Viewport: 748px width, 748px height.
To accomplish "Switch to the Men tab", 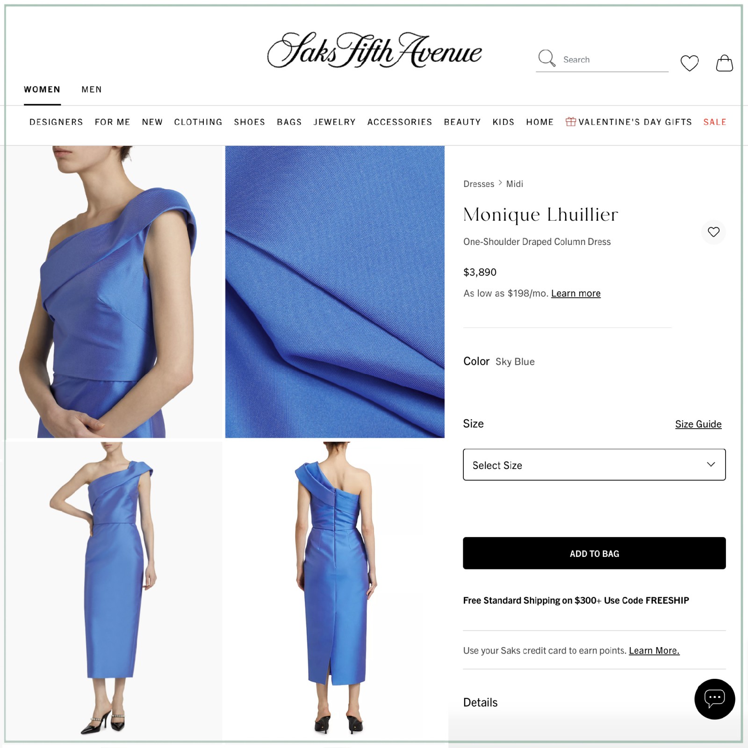I will coord(92,89).
